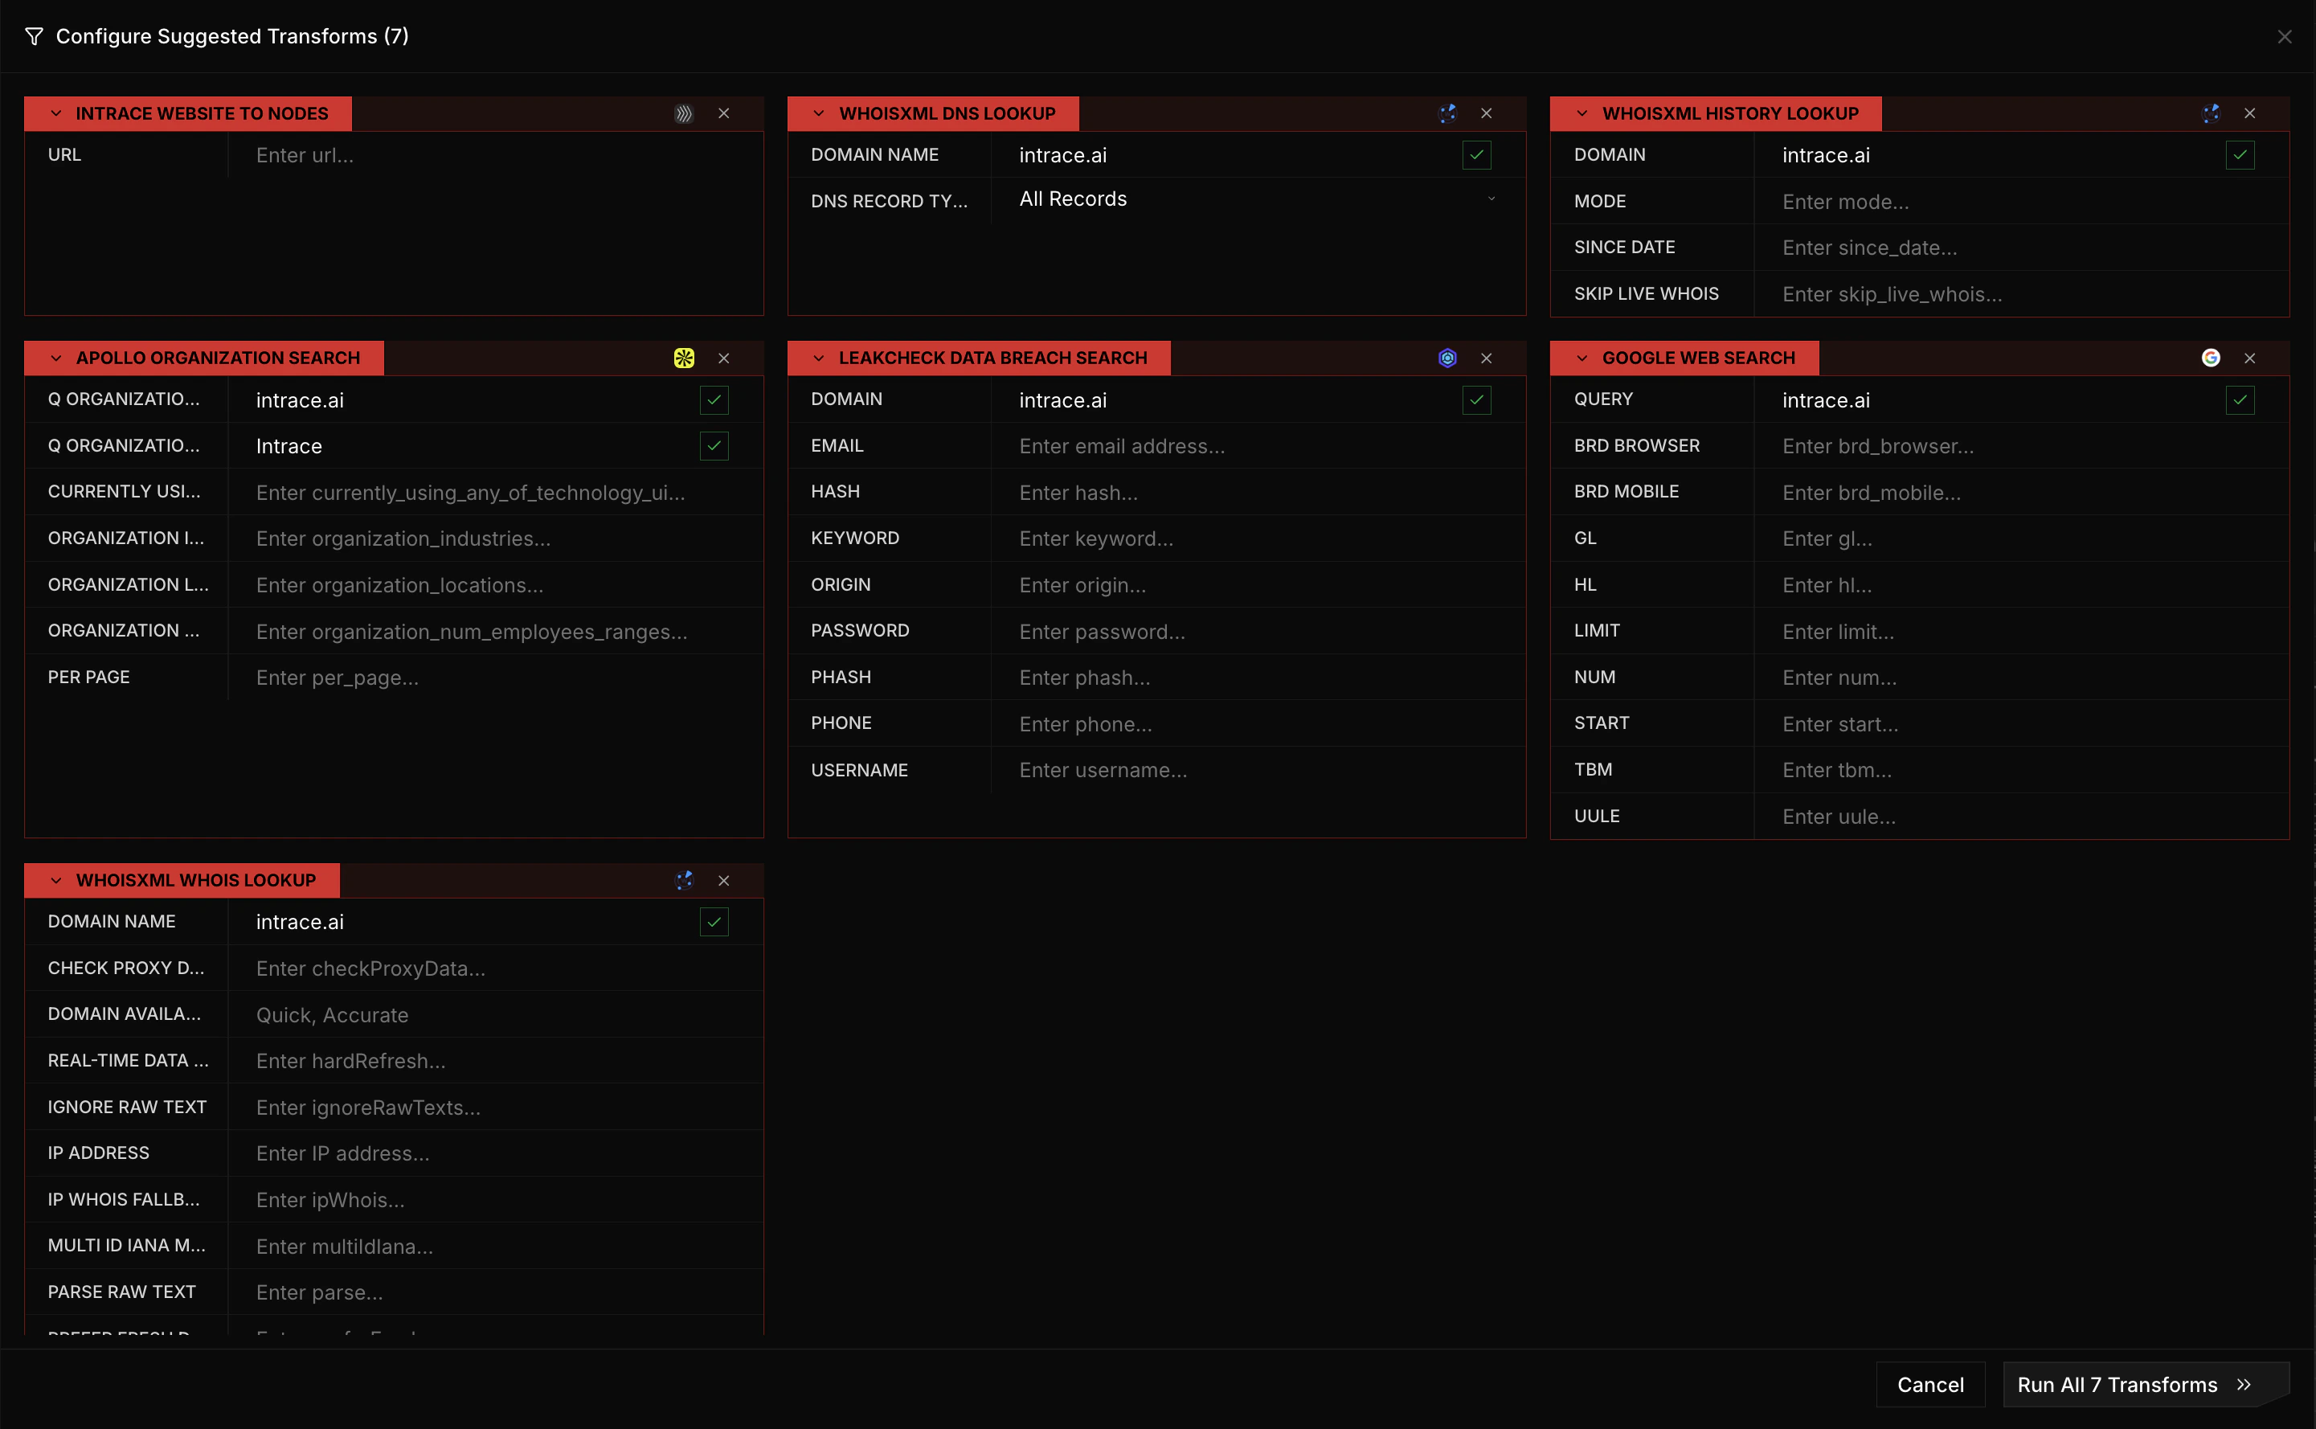2316x1429 pixels.
Task: Click the URL field in Website to Nodes
Action: [495, 155]
